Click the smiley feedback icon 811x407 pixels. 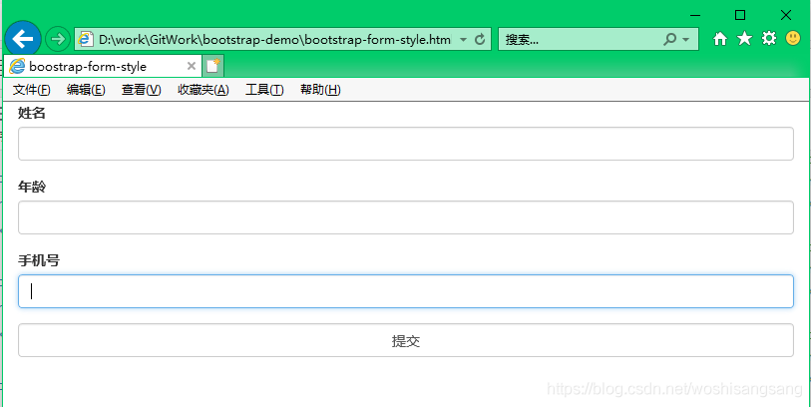click(793, 38)
